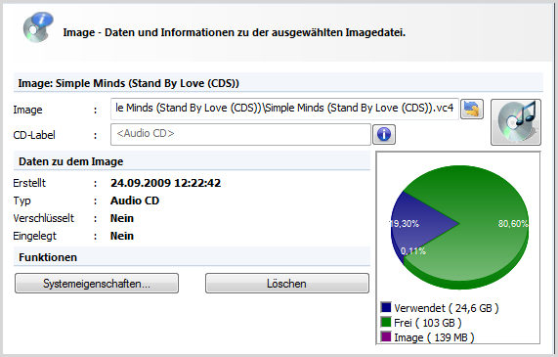Click the blue 19,30% pie slice
This screenshot has width=558, height=357.
coord(420,223)
